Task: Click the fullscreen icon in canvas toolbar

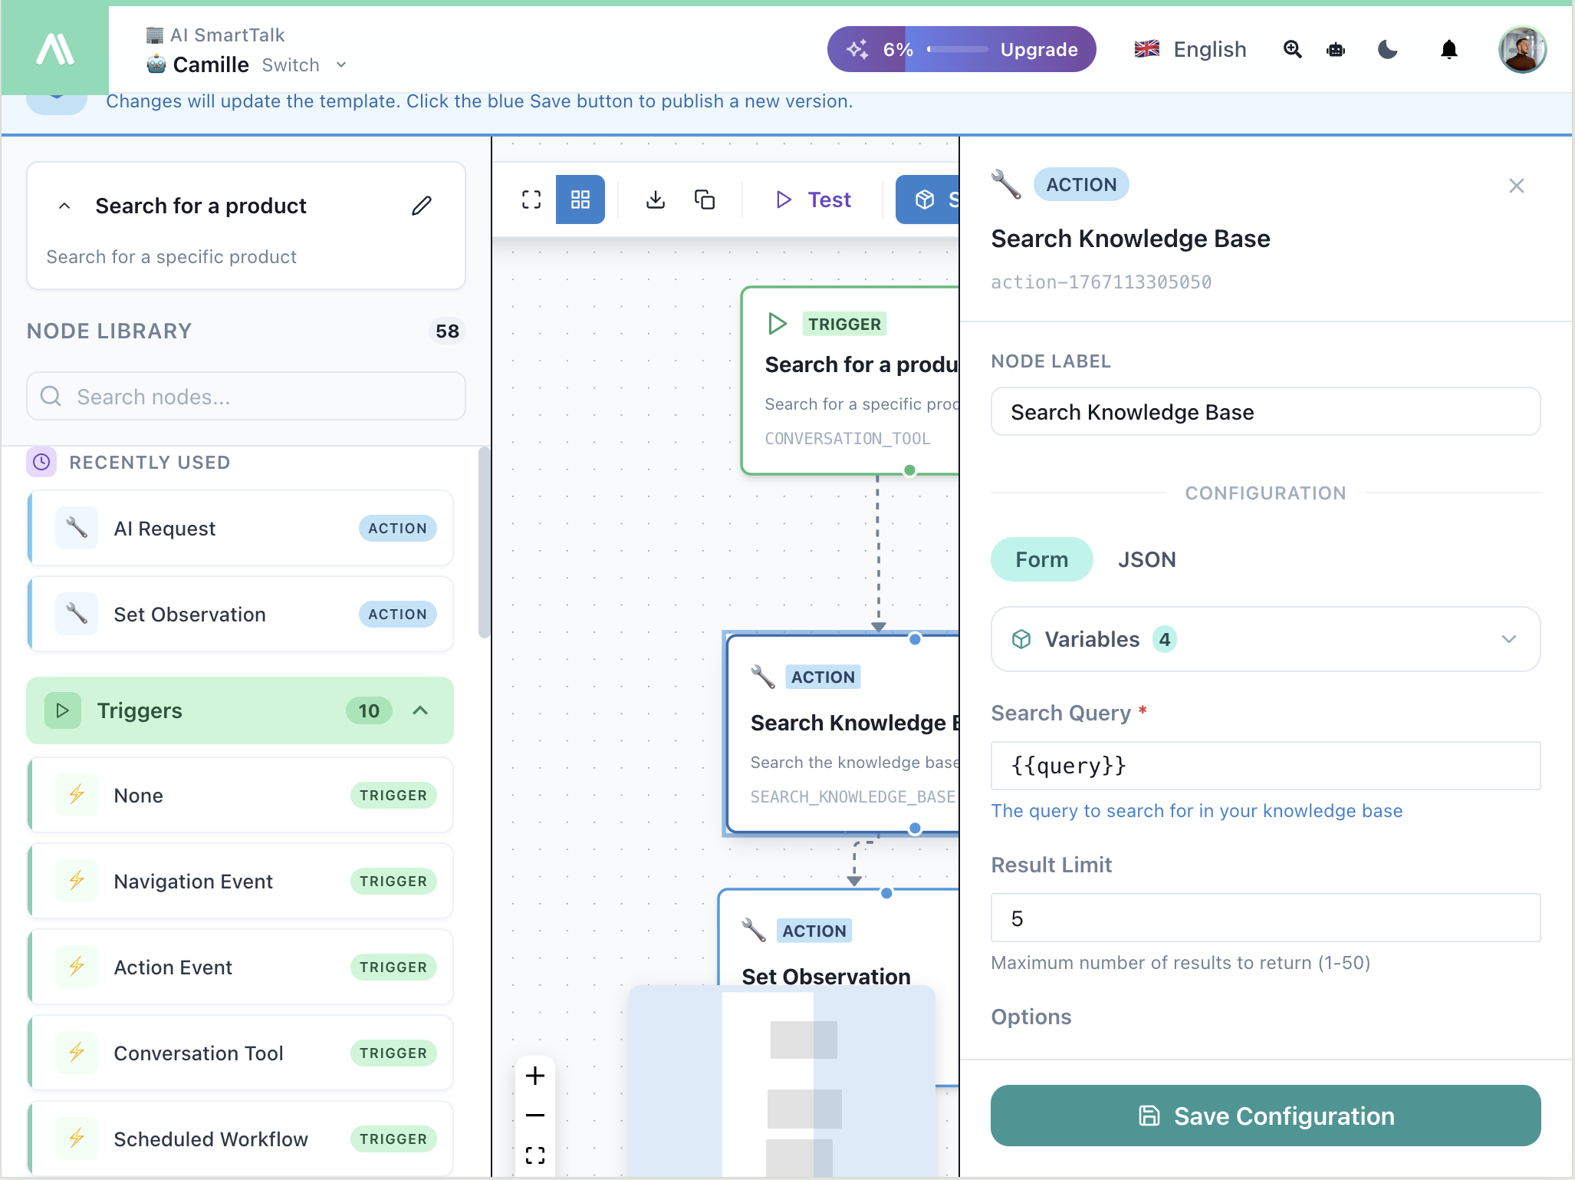Action: 531,199
